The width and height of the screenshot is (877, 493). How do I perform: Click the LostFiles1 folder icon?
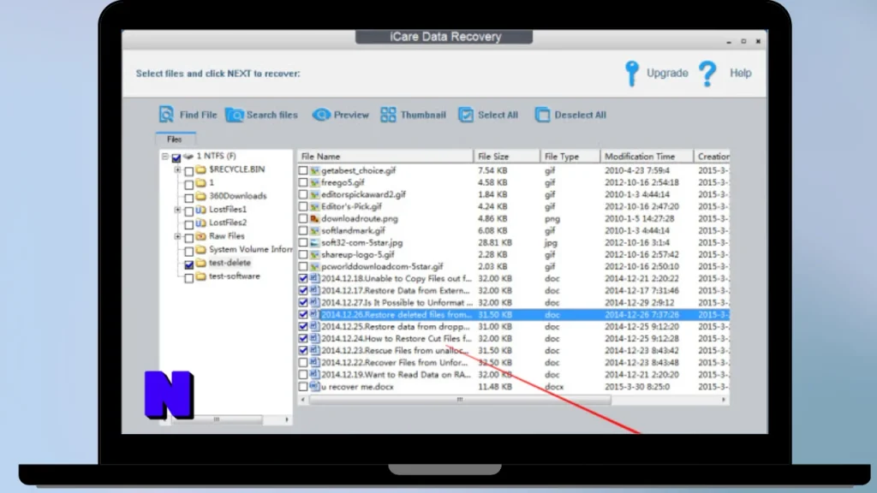tap(200, 210)
